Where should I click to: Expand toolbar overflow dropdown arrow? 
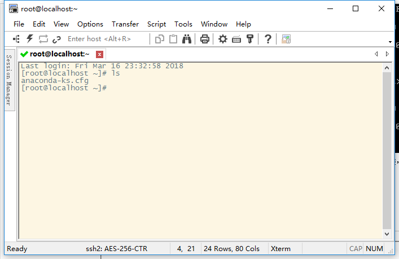pyautogui.click(x=390, y=42)
